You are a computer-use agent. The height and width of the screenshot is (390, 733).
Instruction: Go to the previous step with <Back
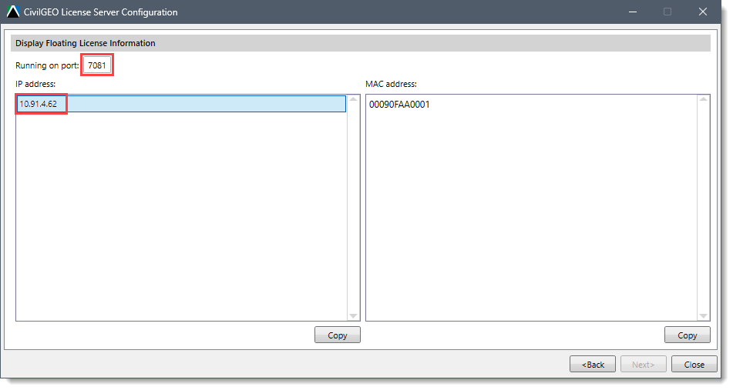[x=593, y=365]
